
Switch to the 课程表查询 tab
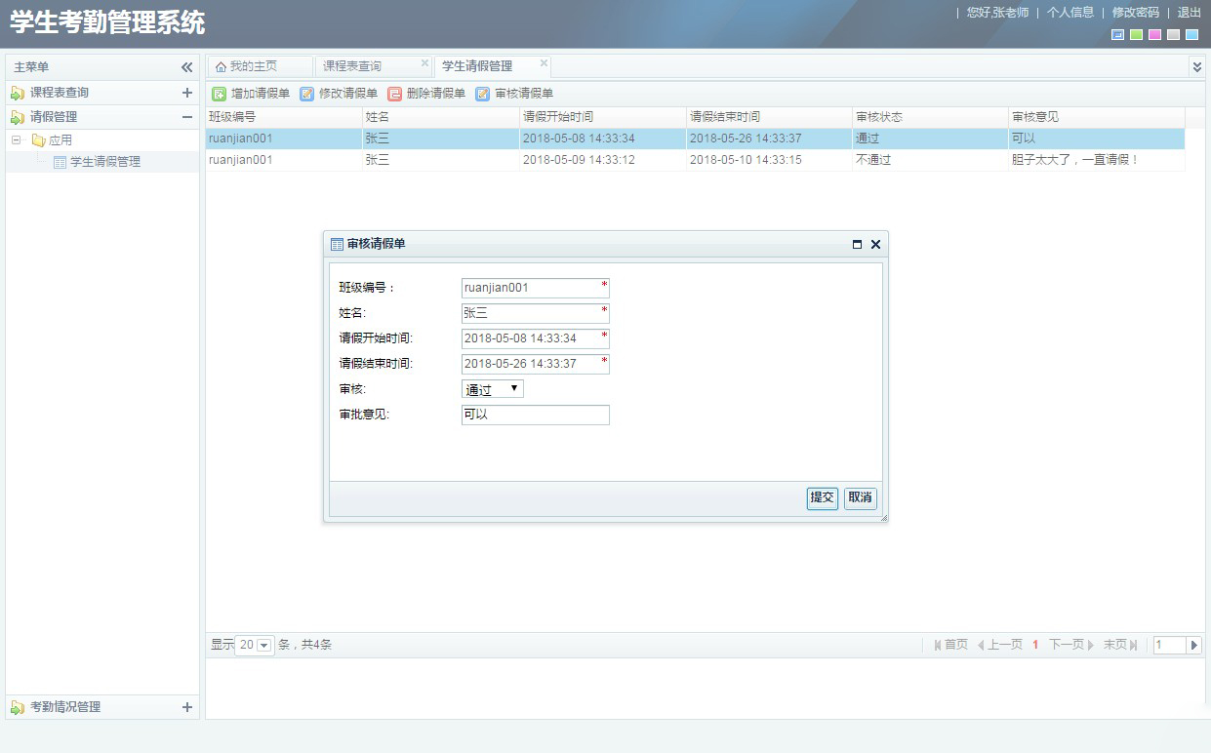(352, 66)
